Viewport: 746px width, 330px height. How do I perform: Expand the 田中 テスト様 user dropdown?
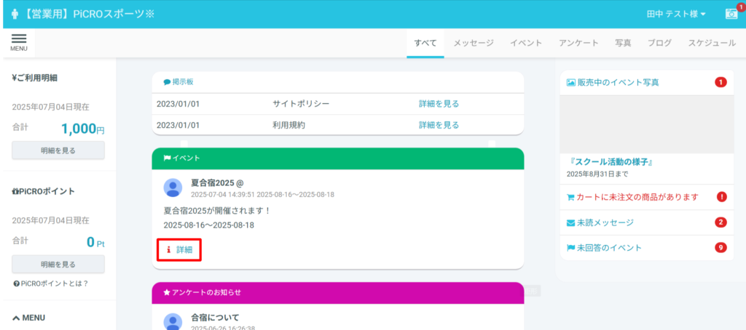tap(675, 15)
